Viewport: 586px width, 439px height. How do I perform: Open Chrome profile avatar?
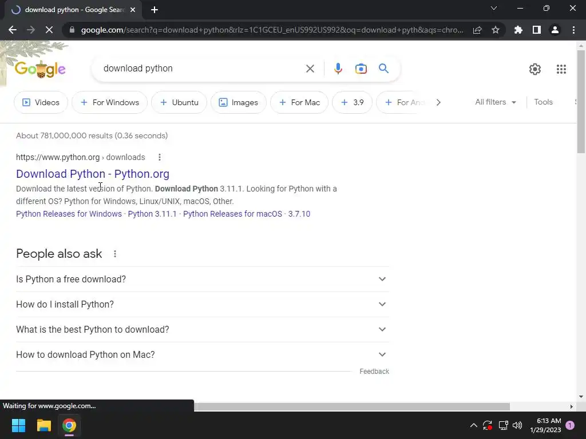pyautogui.click(x=555, y=30)
